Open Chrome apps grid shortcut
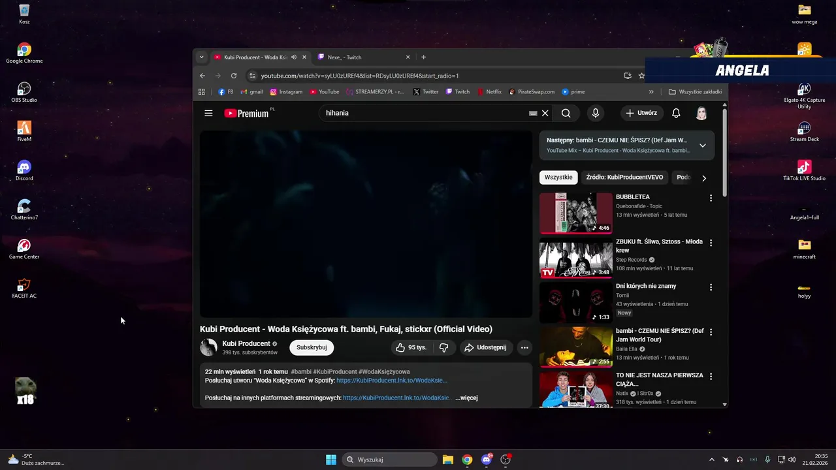 click(202, 92)
